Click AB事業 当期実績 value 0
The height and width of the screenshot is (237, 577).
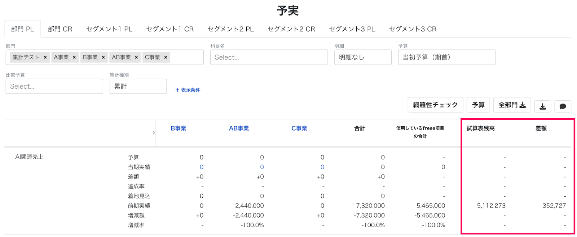pos(262,167)
